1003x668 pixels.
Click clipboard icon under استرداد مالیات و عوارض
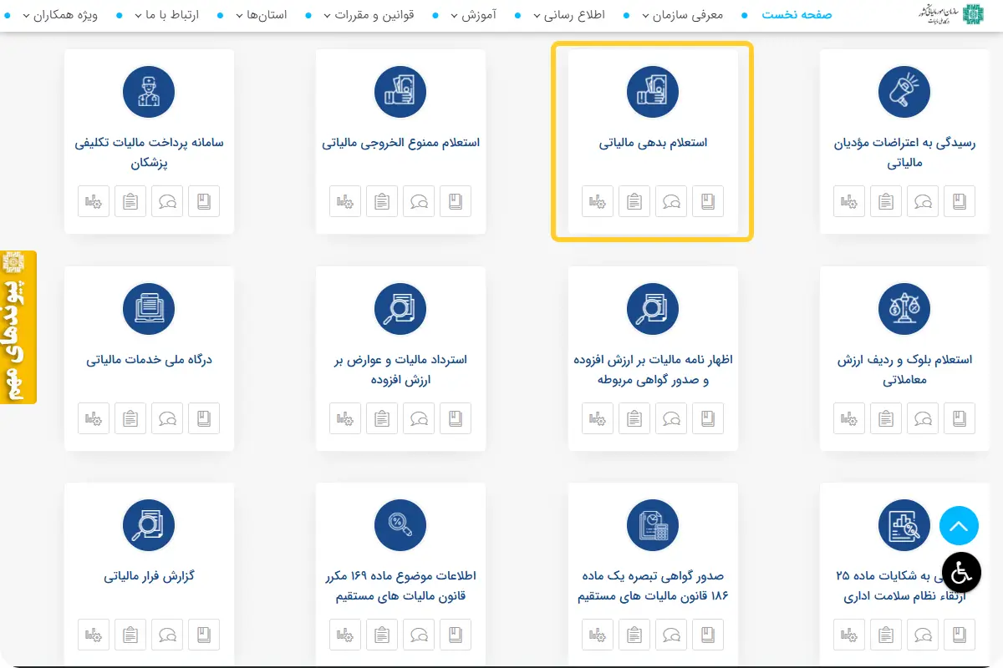click(382, 418)
